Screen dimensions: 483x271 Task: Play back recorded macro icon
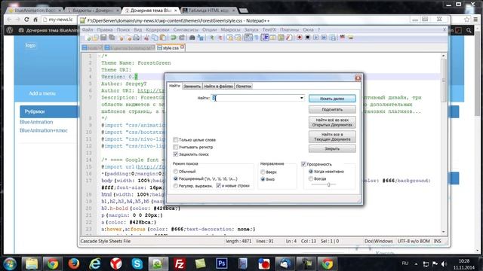(x=315, y=38)
